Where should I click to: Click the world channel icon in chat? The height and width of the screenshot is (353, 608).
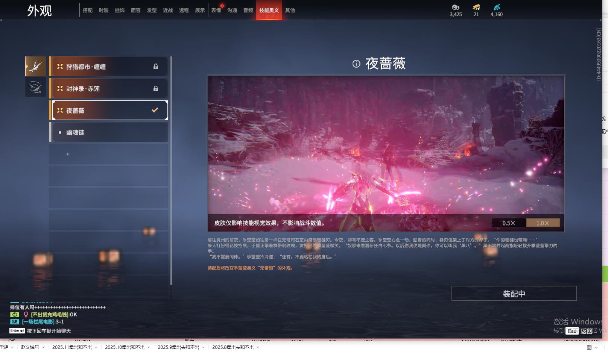[x=14, y=315]
